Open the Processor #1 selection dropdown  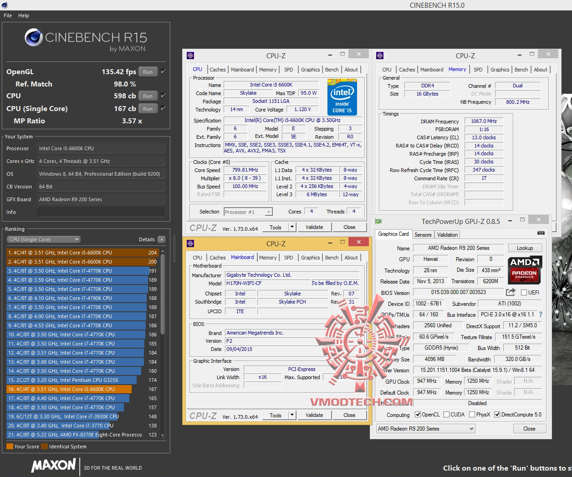pos(248,212)
